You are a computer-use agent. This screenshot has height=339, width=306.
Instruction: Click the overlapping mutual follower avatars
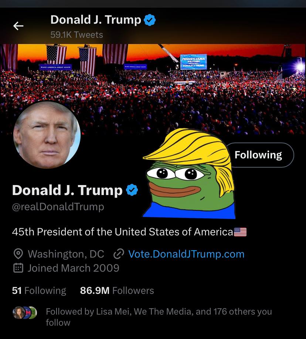(x=25, y=313)
